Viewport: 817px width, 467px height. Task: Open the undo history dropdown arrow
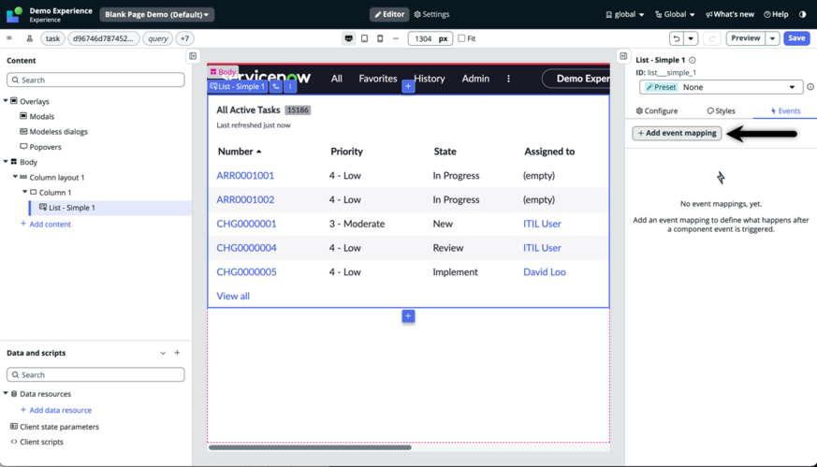tap(691, 38)
